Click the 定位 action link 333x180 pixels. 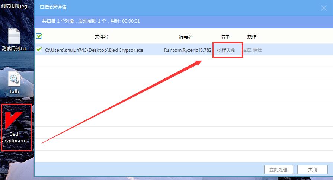(247, 50)
